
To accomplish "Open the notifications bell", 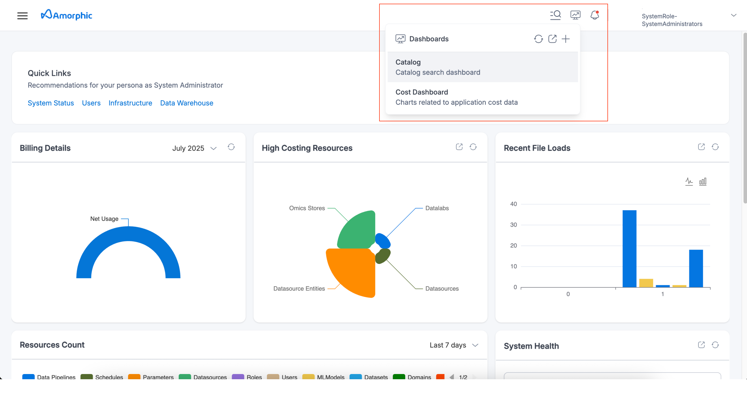I will point(595,16).
